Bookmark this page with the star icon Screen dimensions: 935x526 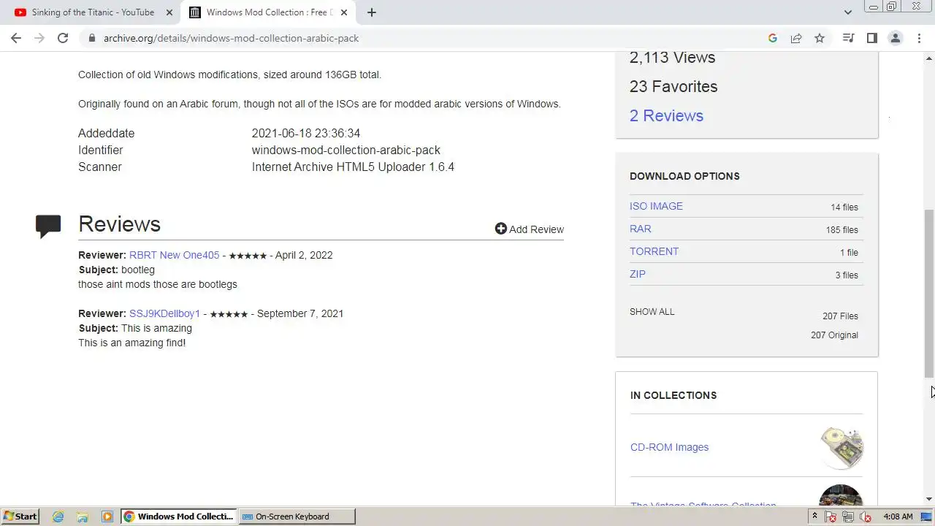[820, 38]
